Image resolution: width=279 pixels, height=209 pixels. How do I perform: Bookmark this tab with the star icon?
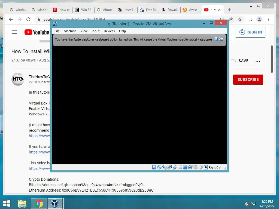point(240,19)
